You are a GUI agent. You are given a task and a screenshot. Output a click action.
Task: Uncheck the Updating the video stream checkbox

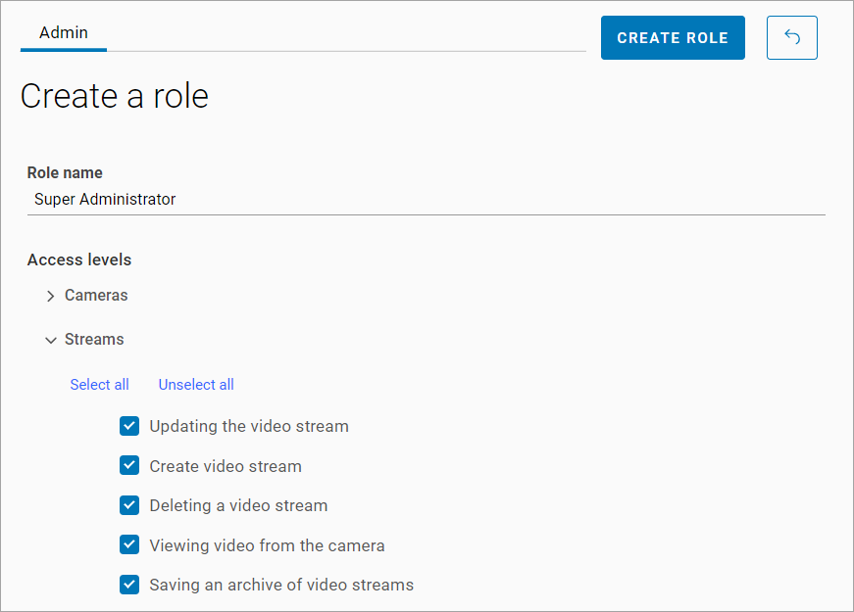click(x=129, y=426)
